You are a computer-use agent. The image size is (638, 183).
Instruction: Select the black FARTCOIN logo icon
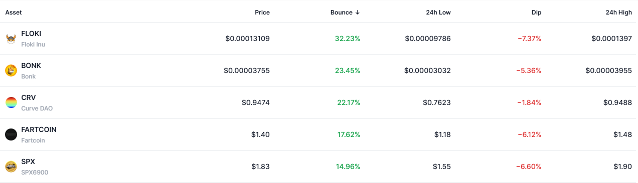[11, 135]
